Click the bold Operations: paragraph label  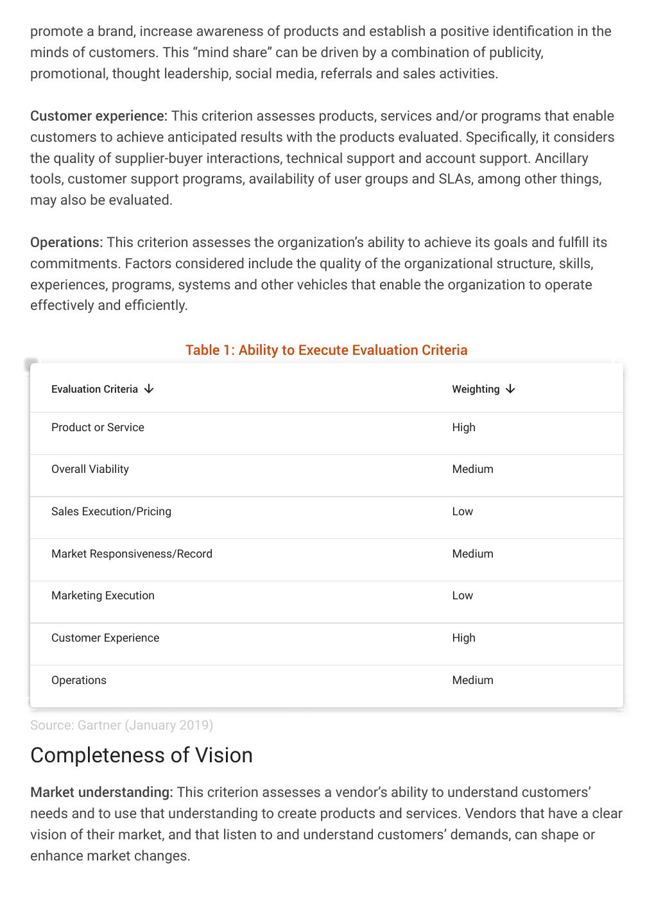(x=66, y=243)
